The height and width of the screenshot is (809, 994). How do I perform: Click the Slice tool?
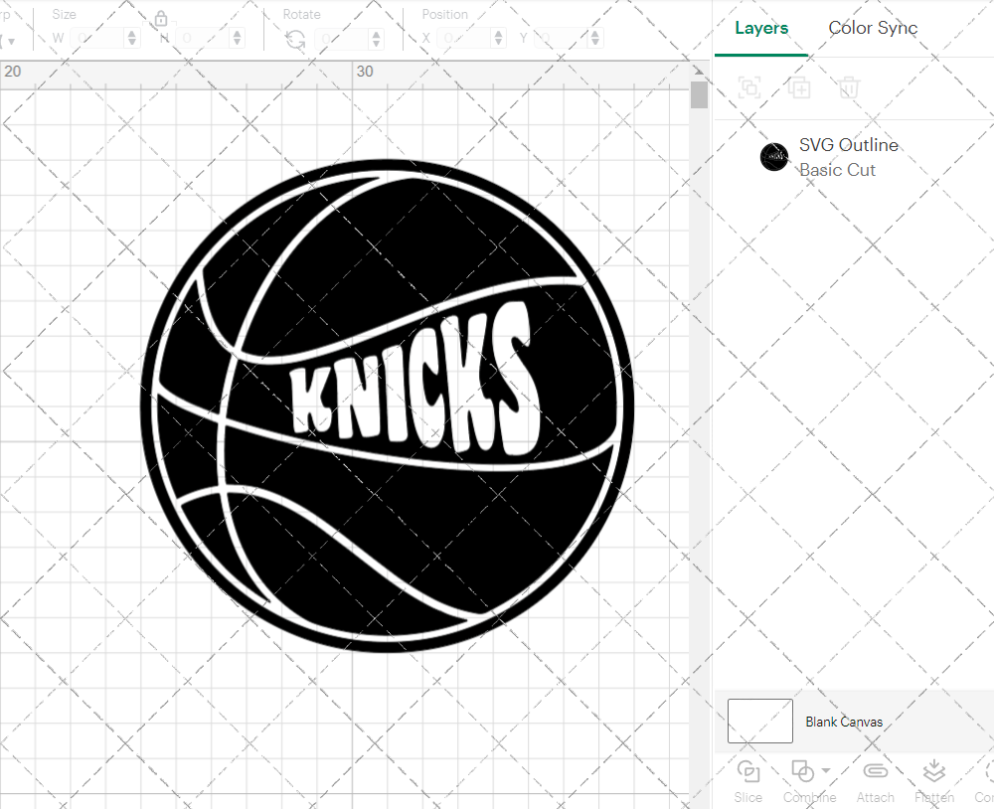748,781
